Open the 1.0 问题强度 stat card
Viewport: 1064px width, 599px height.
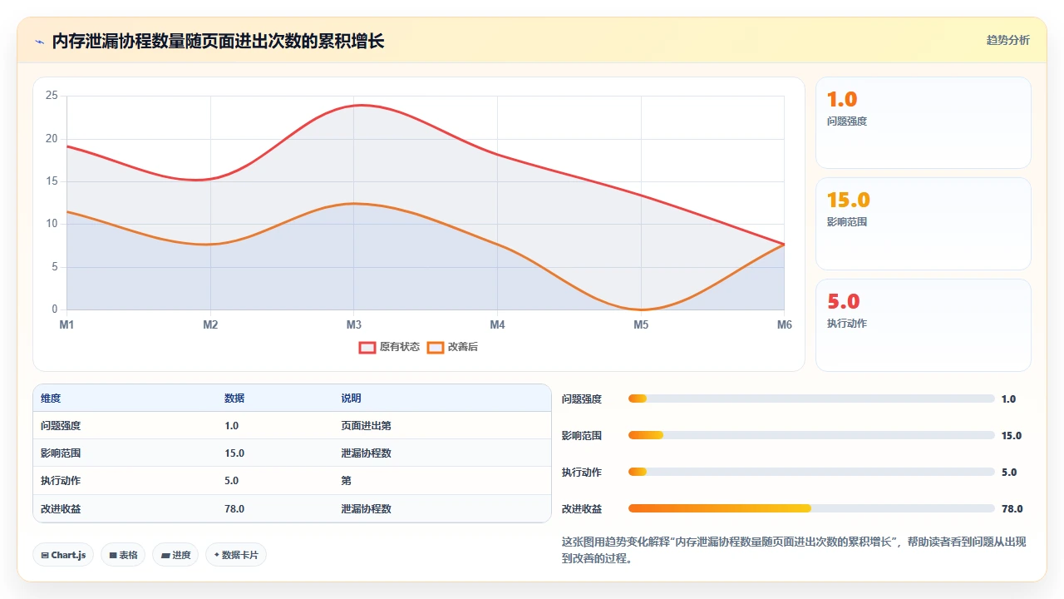click(924, 123)
